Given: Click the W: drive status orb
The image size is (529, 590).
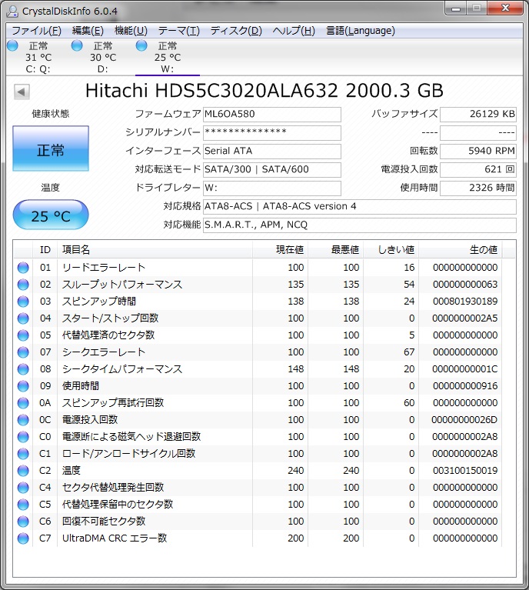Looking at the screenshot, I should 141,46.
